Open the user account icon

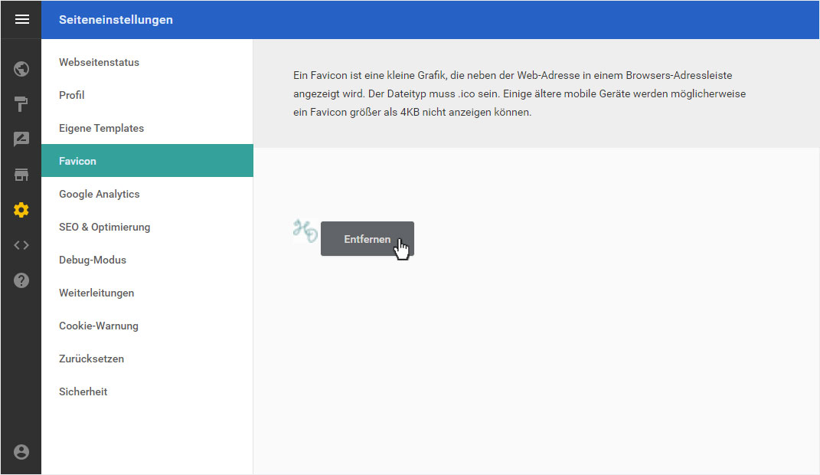point(21,452)
